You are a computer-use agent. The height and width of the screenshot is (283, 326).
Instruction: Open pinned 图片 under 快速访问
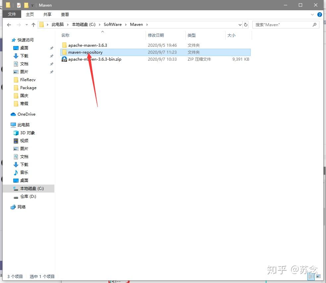[x=24, y=72]
